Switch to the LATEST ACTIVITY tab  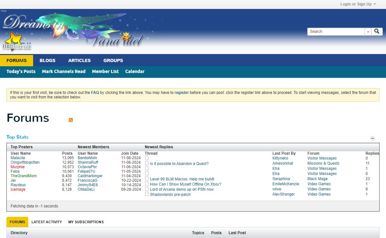click(x=47, y=222)
